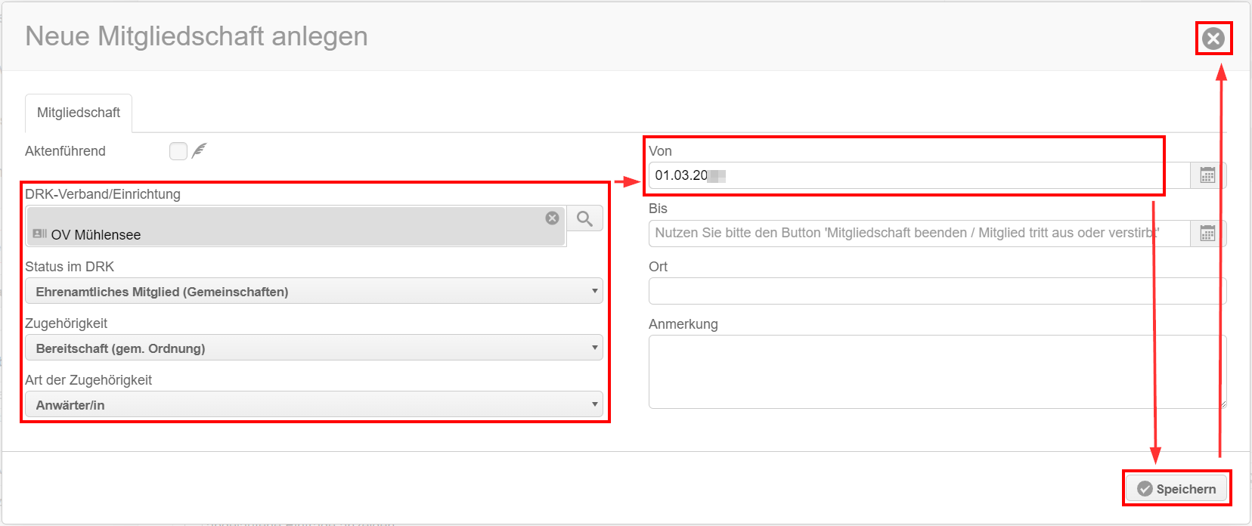
Task: Click into the Bis date field
Action: pyautogui.click(x=919, y=233)
